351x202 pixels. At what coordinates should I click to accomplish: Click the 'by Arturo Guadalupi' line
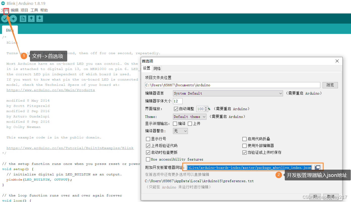pos(28,116)
